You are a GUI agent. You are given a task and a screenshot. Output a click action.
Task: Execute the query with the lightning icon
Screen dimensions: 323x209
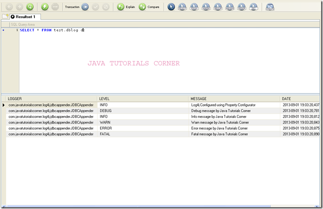click(45, 7)
